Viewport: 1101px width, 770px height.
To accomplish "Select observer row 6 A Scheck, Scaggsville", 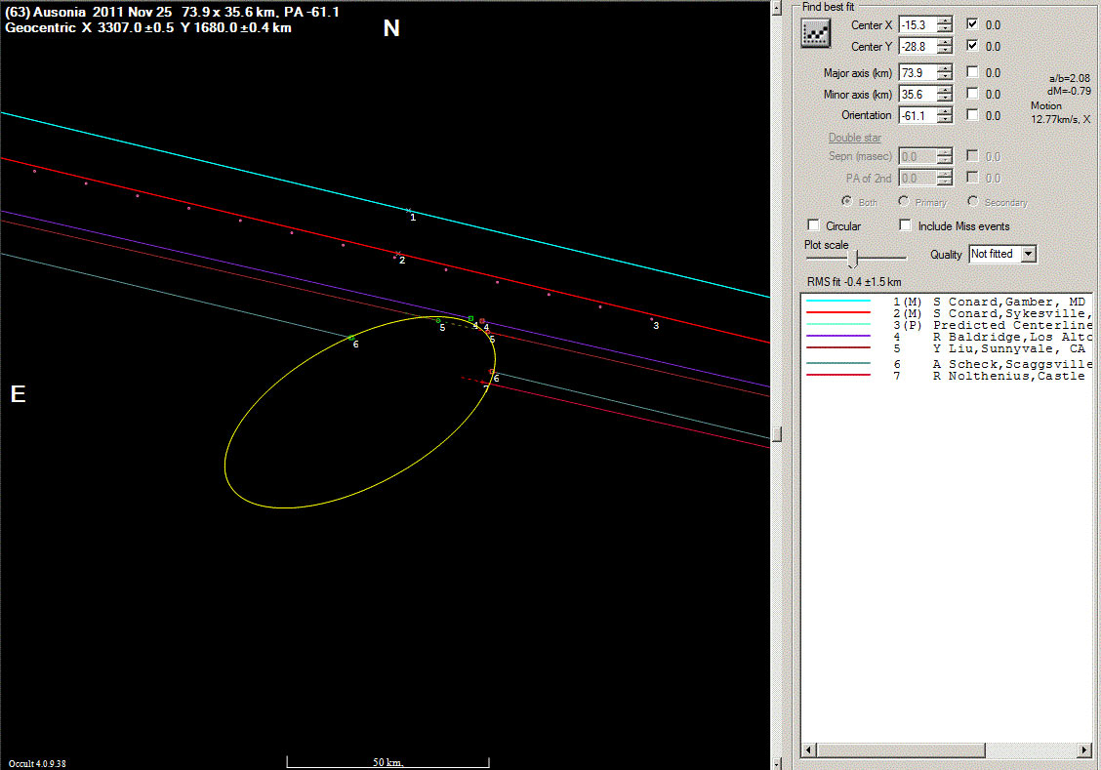I will 947,364.
